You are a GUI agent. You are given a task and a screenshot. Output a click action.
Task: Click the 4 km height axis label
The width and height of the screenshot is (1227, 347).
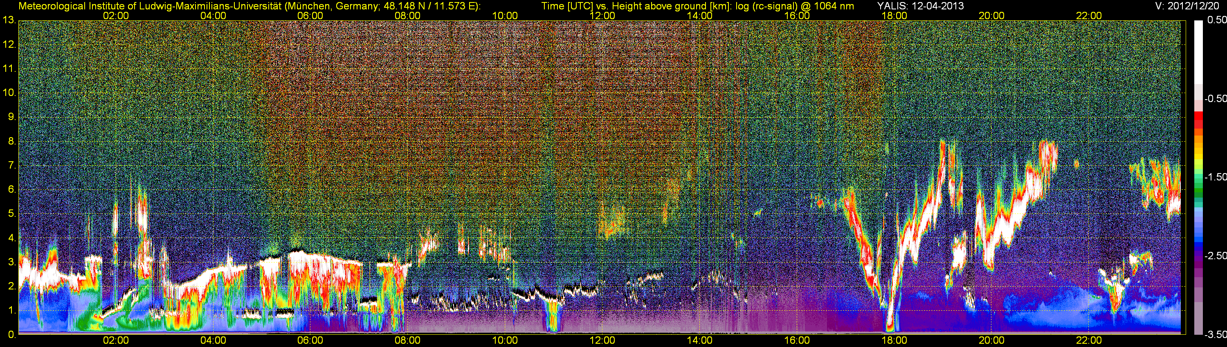11,238
